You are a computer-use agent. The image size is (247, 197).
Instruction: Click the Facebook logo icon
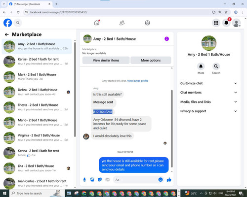point(8,23)
